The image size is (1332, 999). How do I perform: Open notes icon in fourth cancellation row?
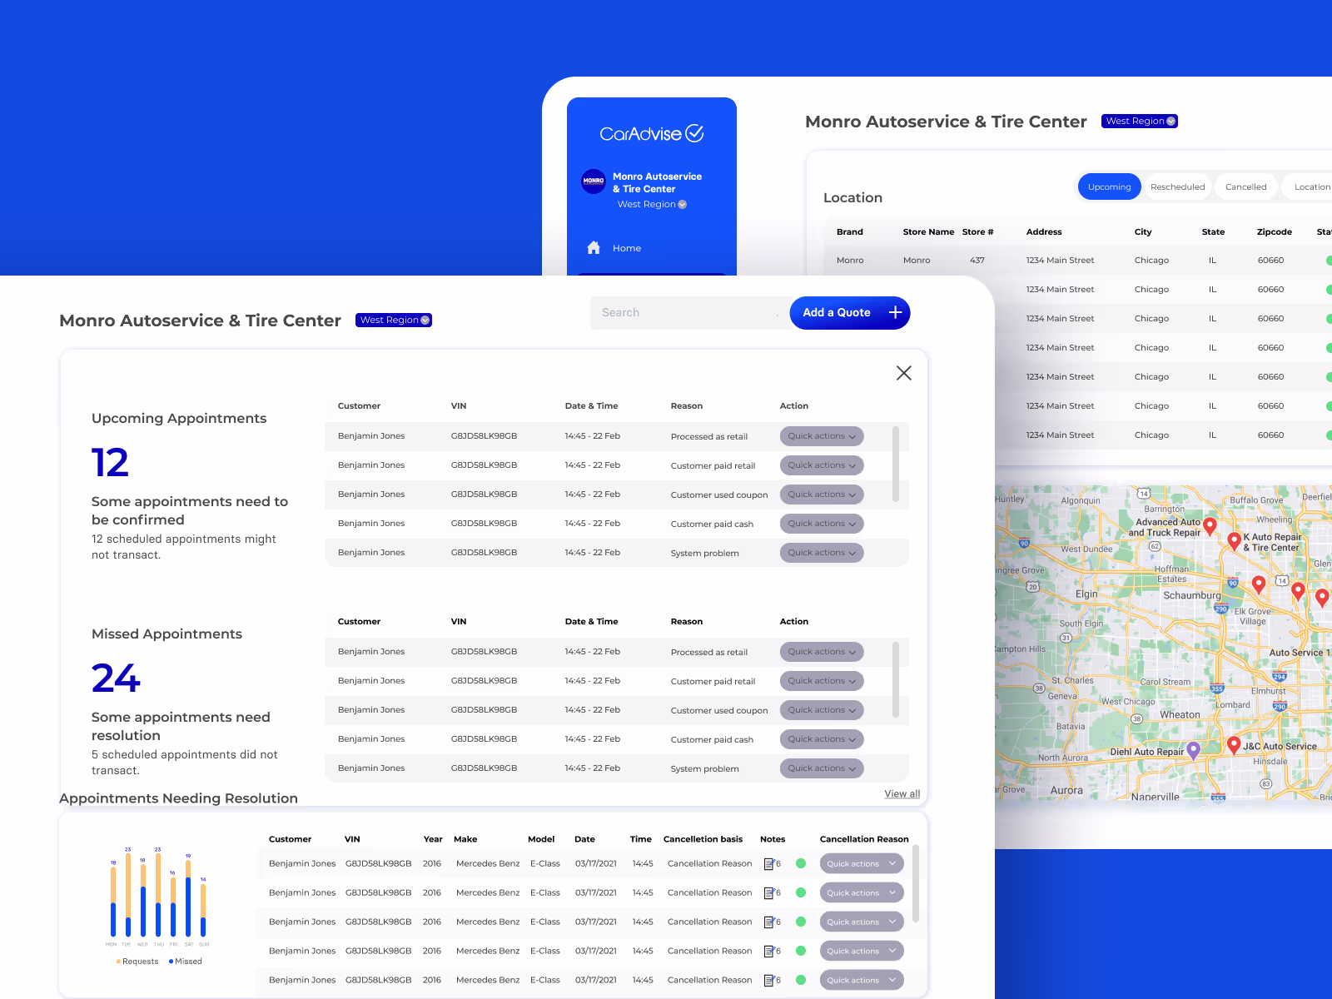(x=769, y=952)
